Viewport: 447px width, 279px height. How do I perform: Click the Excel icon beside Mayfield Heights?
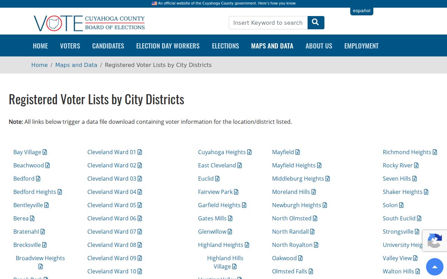(x=319, y=165)
